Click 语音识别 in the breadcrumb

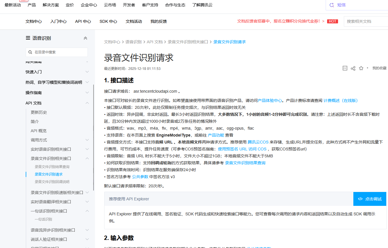(133, 42)
